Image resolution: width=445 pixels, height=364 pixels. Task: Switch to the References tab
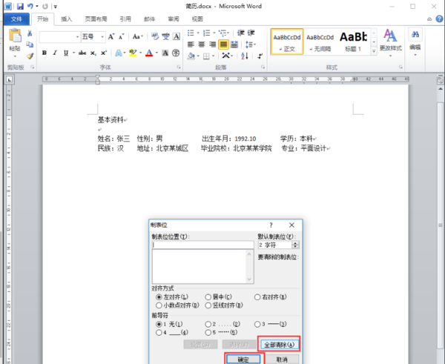(x=125, y=19)
